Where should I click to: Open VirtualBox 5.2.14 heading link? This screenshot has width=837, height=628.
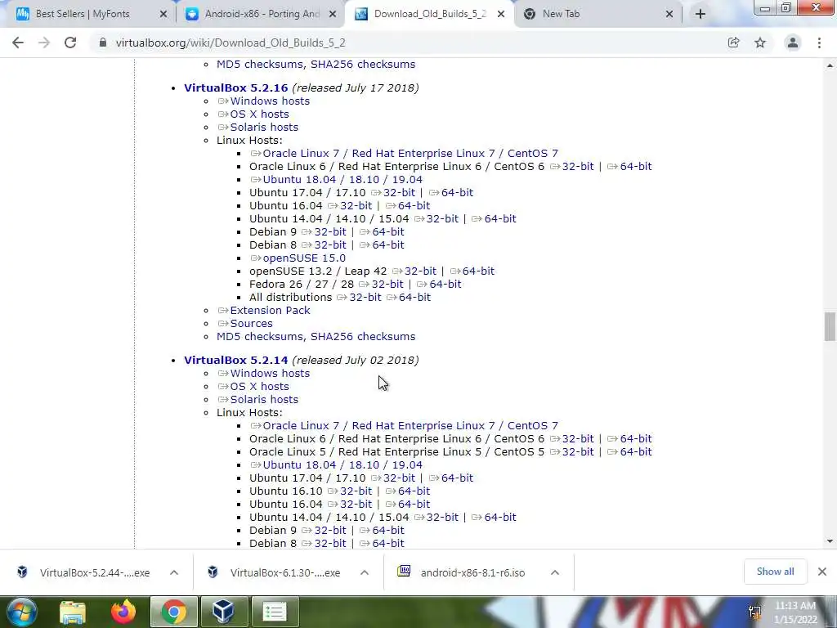pos(236,360)
